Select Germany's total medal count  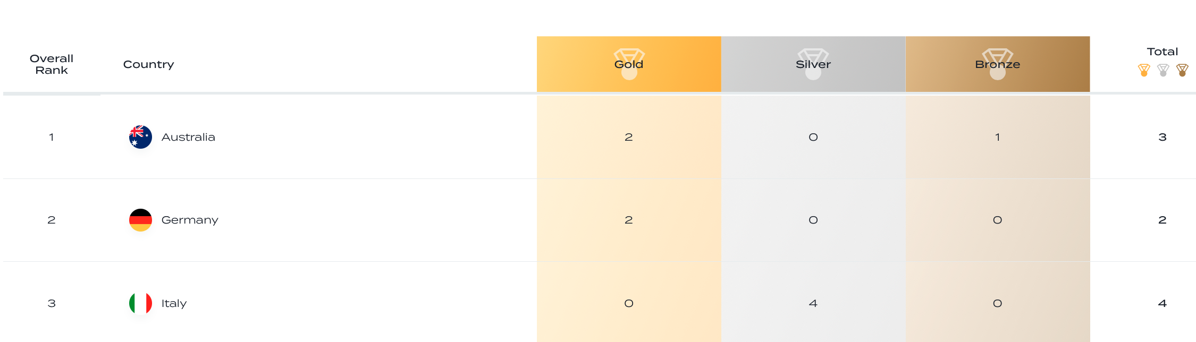1163,220
